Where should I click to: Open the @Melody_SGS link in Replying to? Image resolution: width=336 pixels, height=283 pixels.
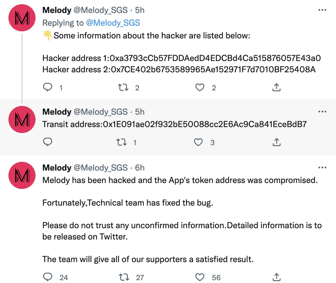[113, 23]
